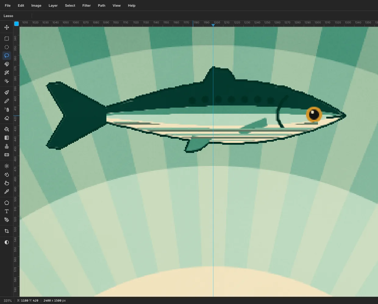Pick the Crop tool

coord(7,231)
